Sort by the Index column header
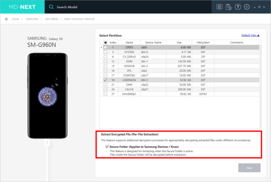This screenshot has height=182, width=271. pos(113,42)
